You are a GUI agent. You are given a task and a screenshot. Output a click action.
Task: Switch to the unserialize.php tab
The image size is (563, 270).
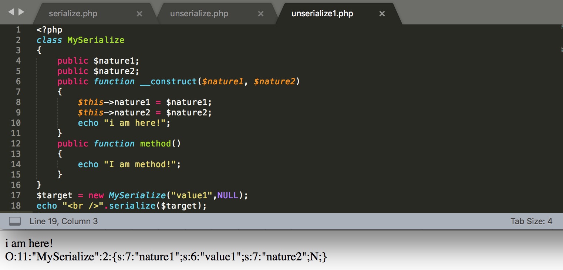pos(199,14)
